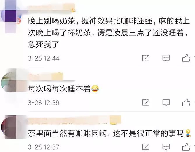Click the timestamp 3-28 12:44
This screenshot has height=152, width=195.
[x=43, y=58]
